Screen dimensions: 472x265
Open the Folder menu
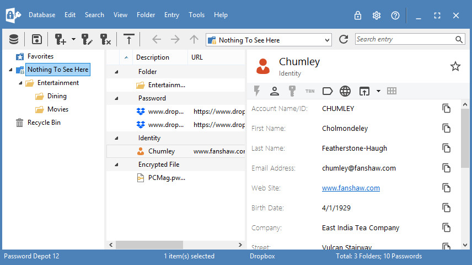point(146,15)
